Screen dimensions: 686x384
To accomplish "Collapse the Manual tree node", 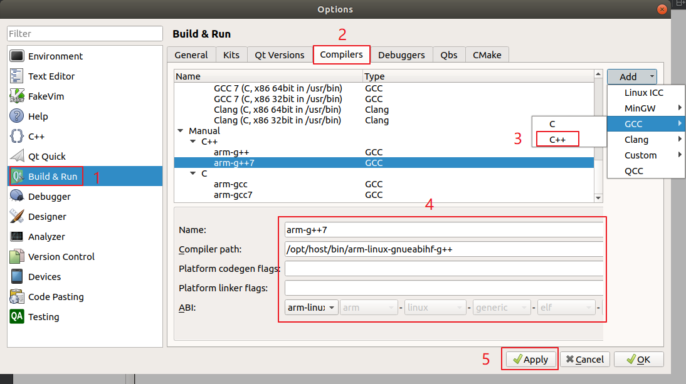I will [180, 131].
